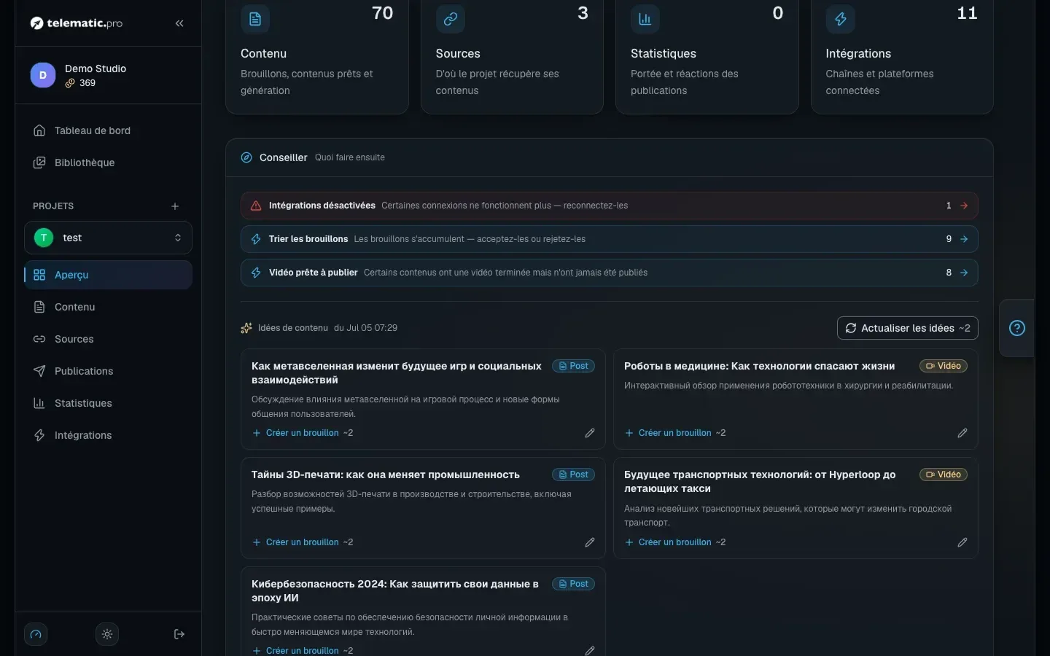The image size is (1050, 656).
Task: Edit the 3D-печати idea with pencil icon
Action: pos(590,542)
